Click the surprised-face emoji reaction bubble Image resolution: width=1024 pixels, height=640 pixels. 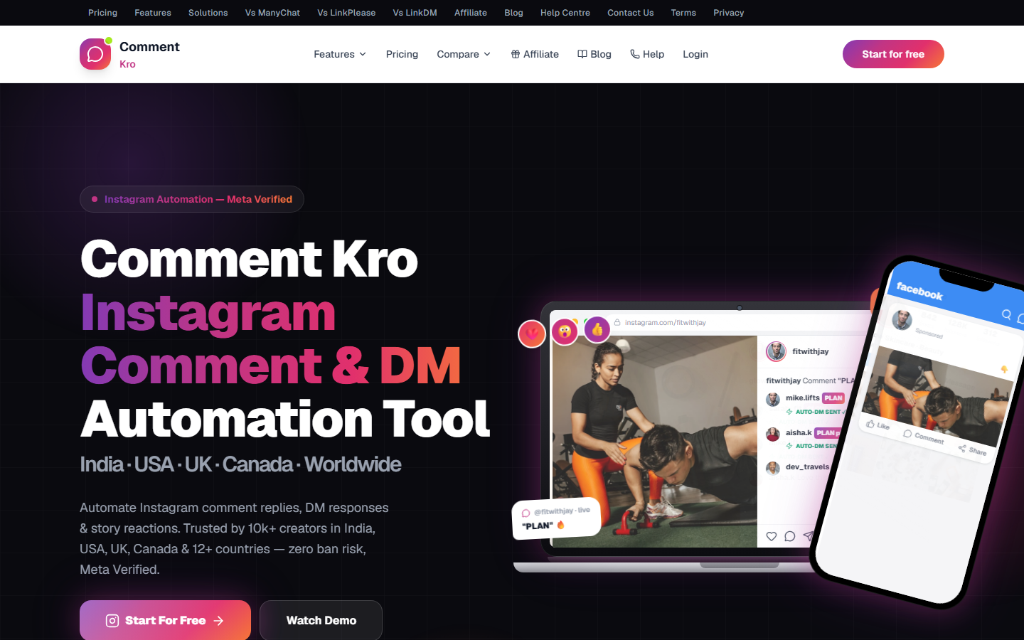click(x=565, y=331)
